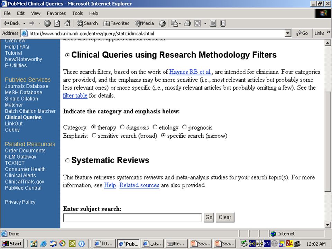Screen dimensions: 332x249
Task: Click the Discuss toolbar icon
Action: tap(213, 23)
